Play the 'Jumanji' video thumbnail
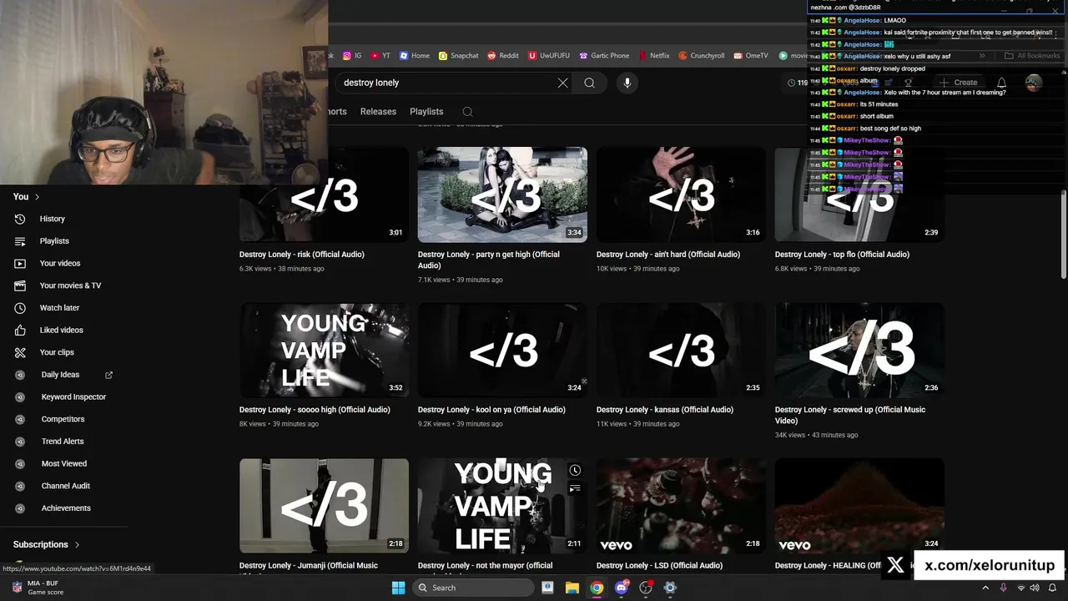Image resolution: width=1068 pixels, height=601 pixels. tap(324, 506)
